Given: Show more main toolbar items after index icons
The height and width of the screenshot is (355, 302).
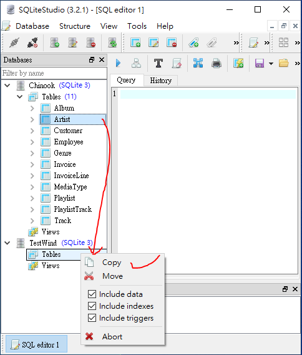Looking at the screenshot, I should point(236,42).
